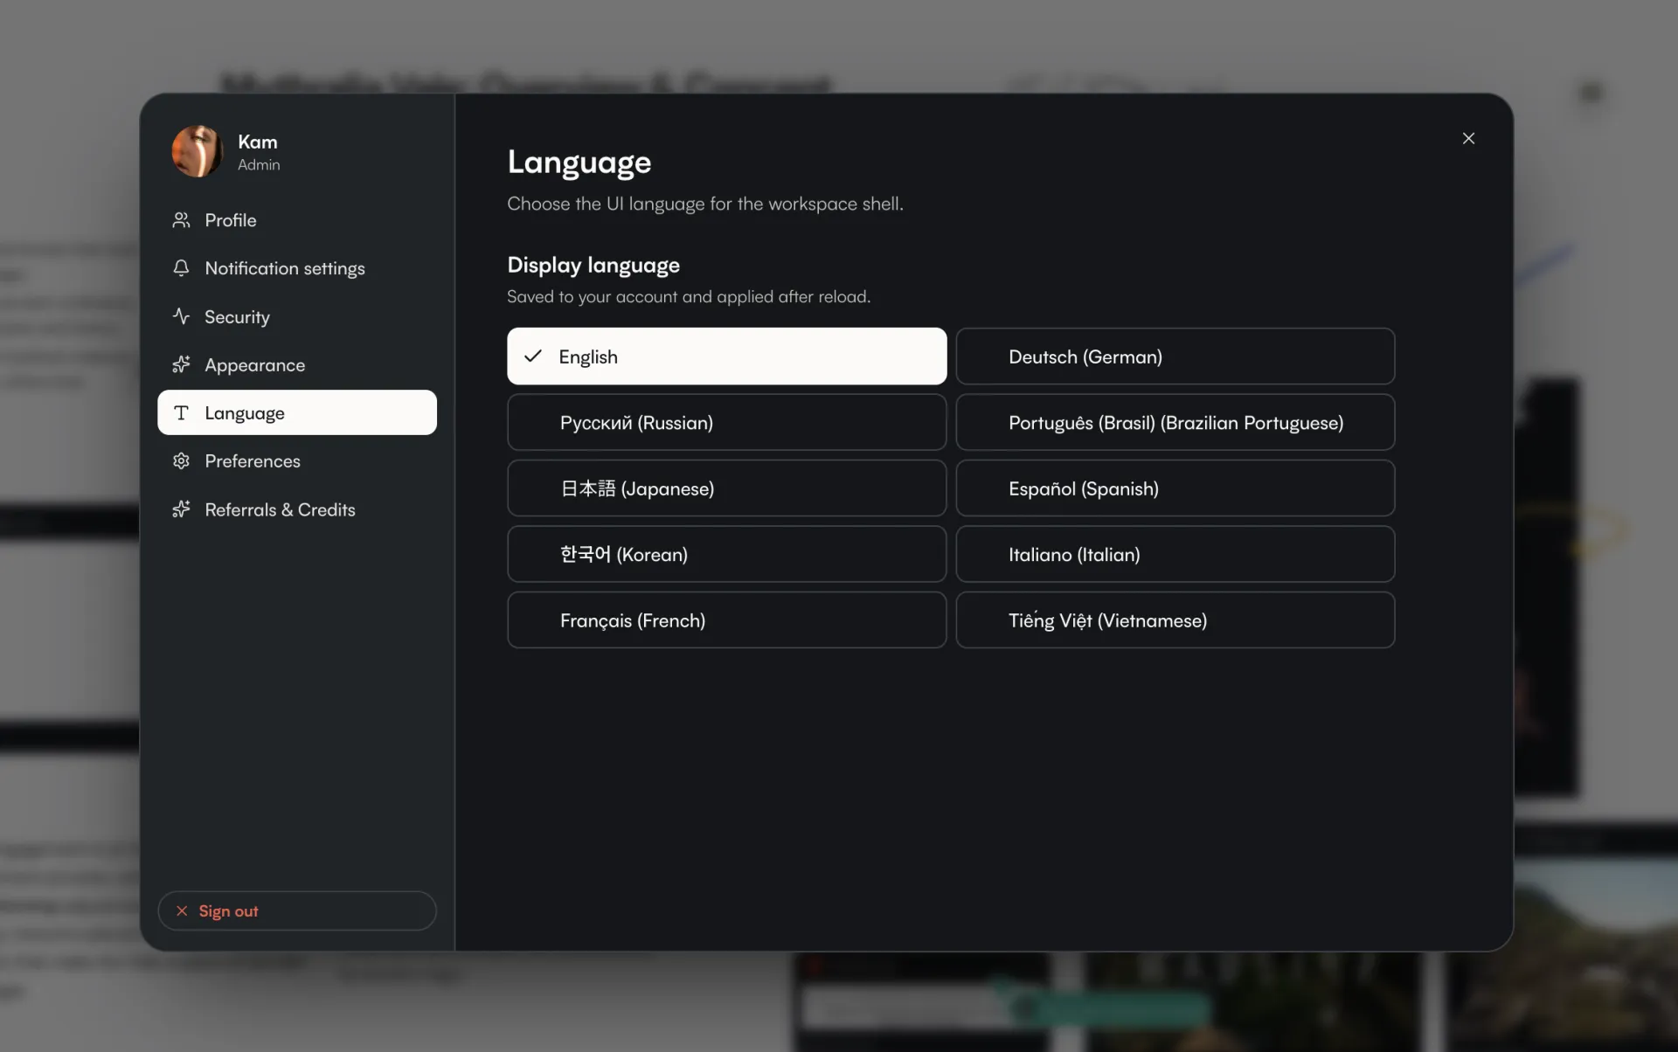The image size is (1678, 1052).
Task: Click the Display language subheading
Action: point(593,265)
